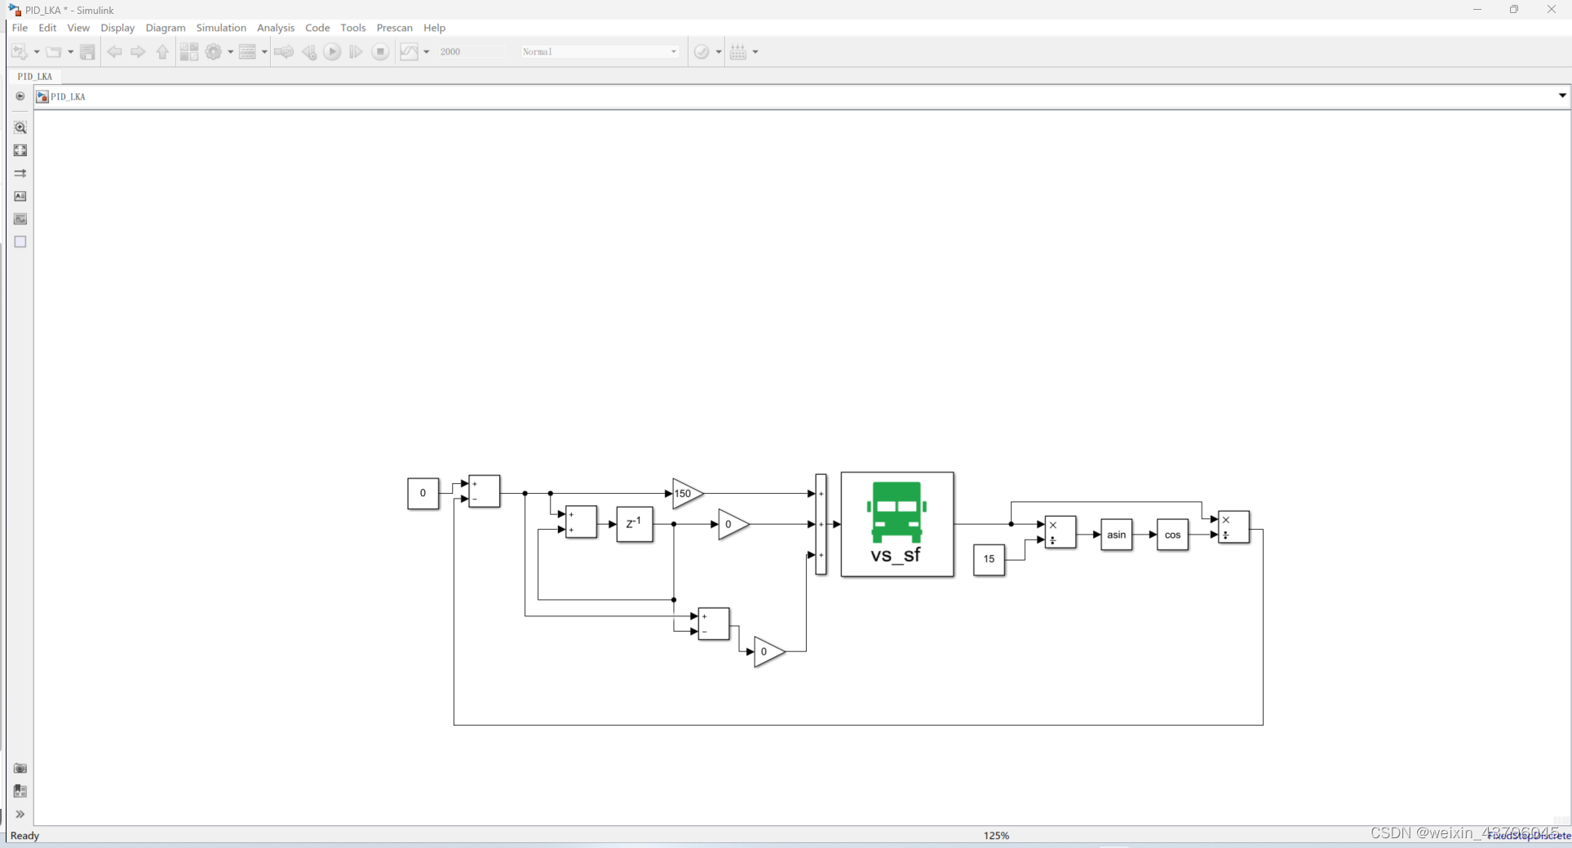
Task: Stop the simulation with the Stop button
Action: (x=380, y=51)
